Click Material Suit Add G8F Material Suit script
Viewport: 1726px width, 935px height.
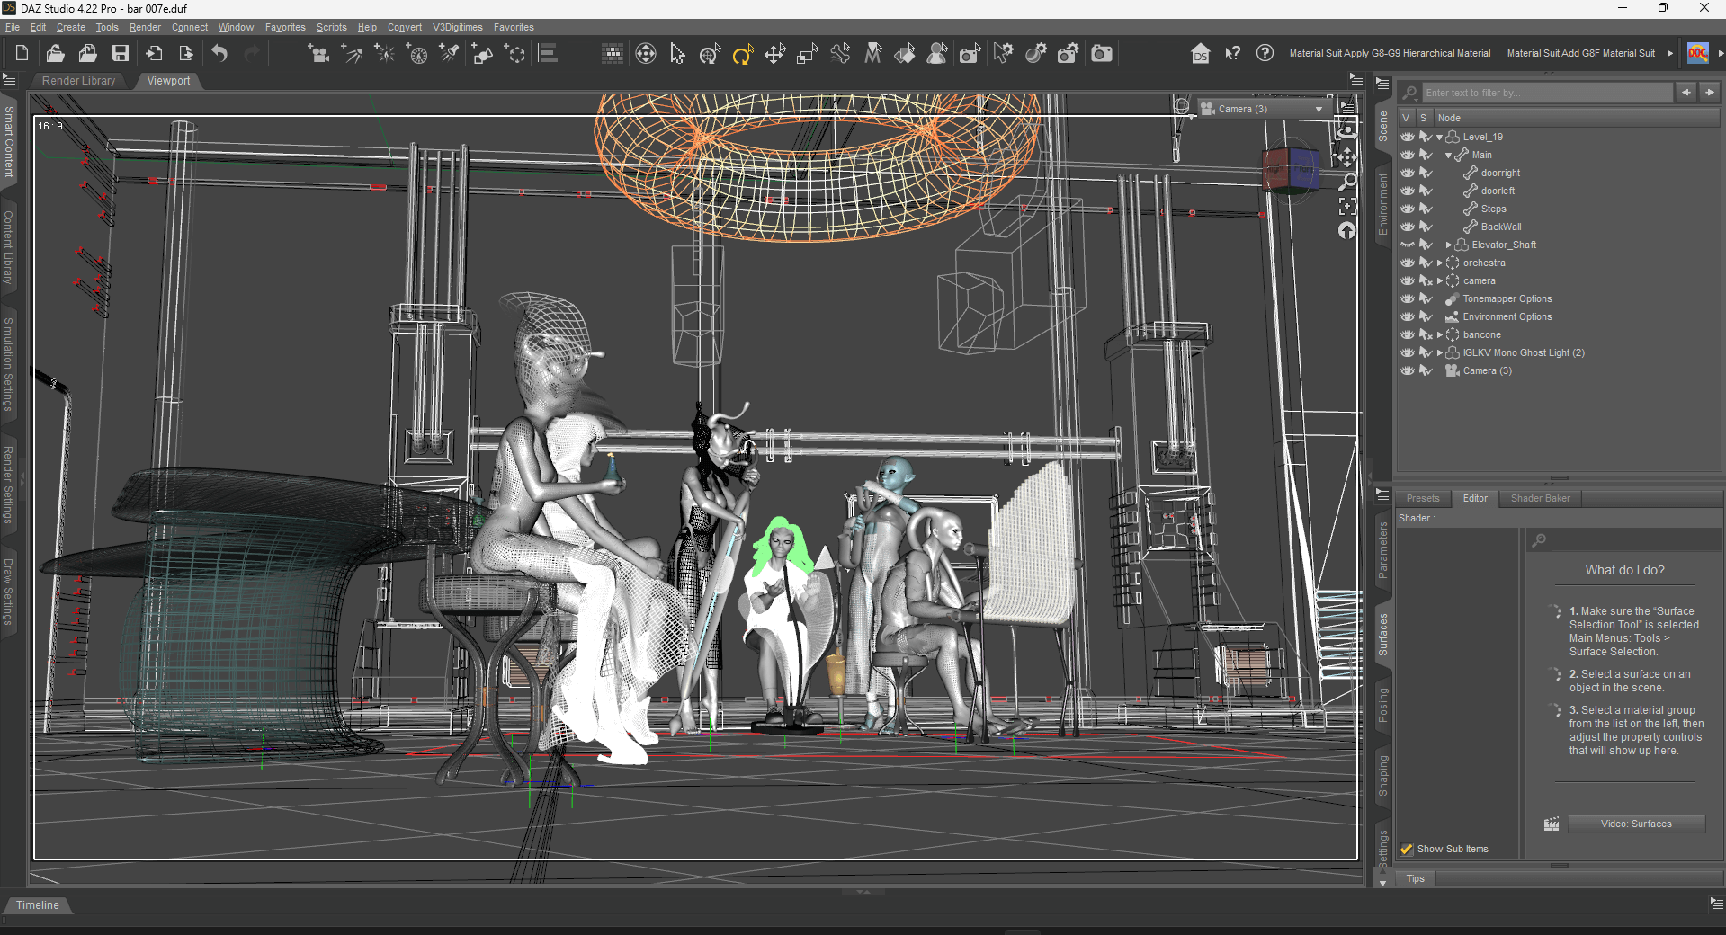[x=1580, y=53]
